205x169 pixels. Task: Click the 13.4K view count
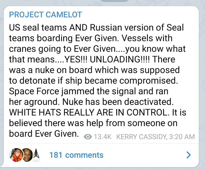102,137
